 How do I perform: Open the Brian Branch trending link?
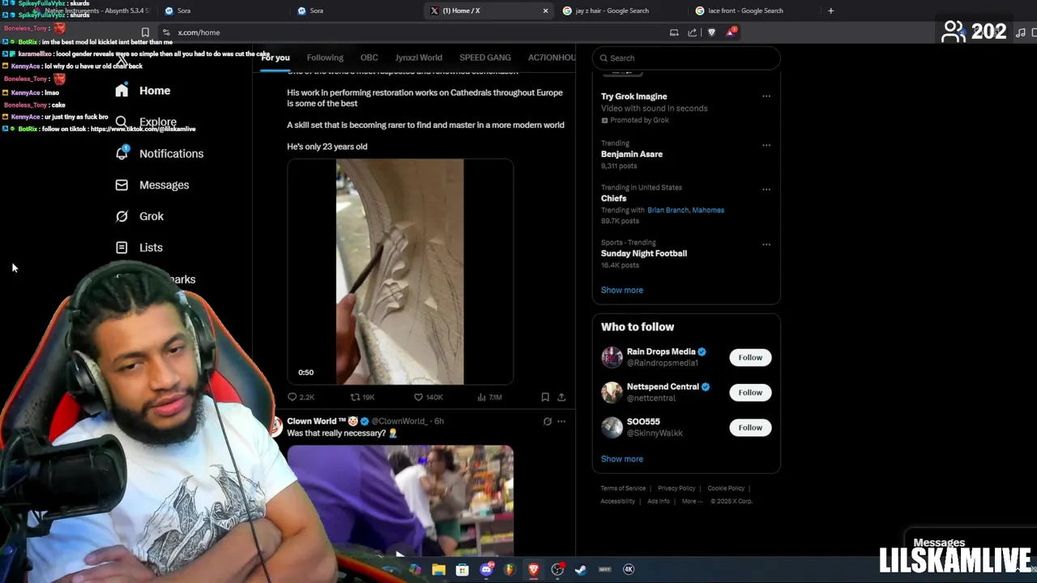[x=667, y=210]
